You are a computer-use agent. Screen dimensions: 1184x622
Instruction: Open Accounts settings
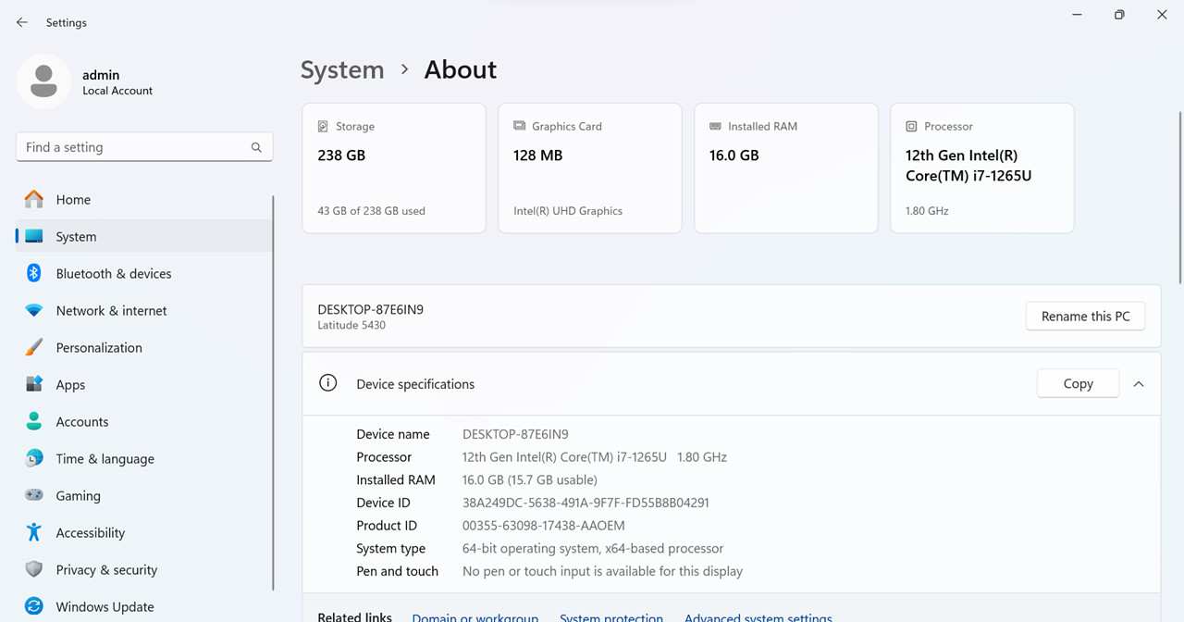click(144, 421)
